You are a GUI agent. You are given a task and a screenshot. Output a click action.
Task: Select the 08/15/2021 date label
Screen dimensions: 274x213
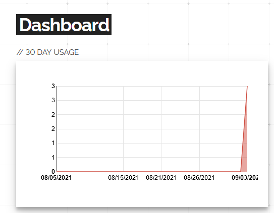tap(124, 178)
